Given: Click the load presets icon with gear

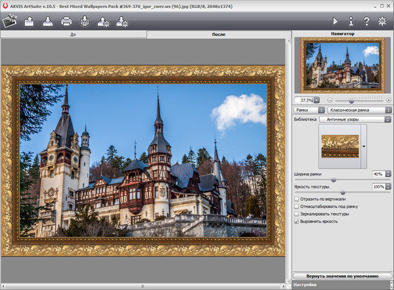Looking at the screenshot, I should pos(103,21).
